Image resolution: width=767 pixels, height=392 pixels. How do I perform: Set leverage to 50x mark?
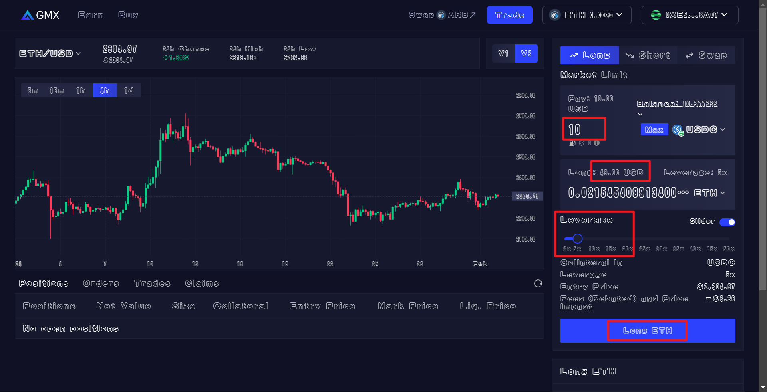(729, 249)
